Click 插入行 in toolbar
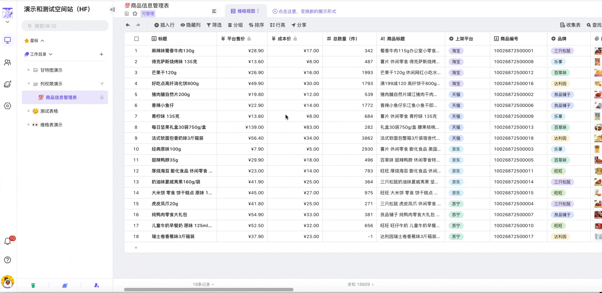Screen dimensions: 602x293 164,25
